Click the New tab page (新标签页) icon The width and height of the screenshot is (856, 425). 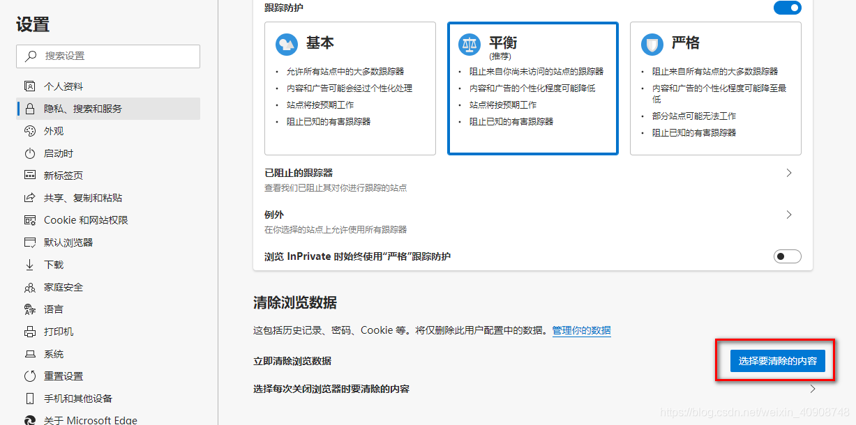[x=29, y=176]
